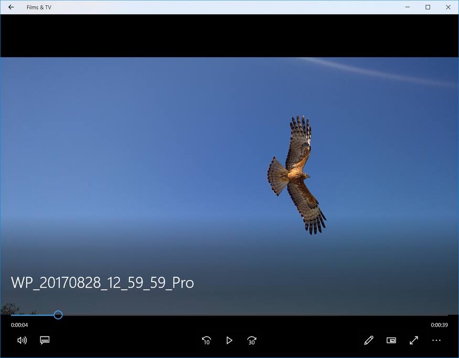Skip back 10 seconds

[x=206, y=341]
